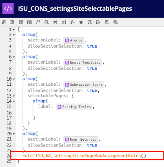The height and width of the screenshot is (167, 164).
Task: Click the allowSectionSelection keyword on line 8
Action: tap(55, 68)
